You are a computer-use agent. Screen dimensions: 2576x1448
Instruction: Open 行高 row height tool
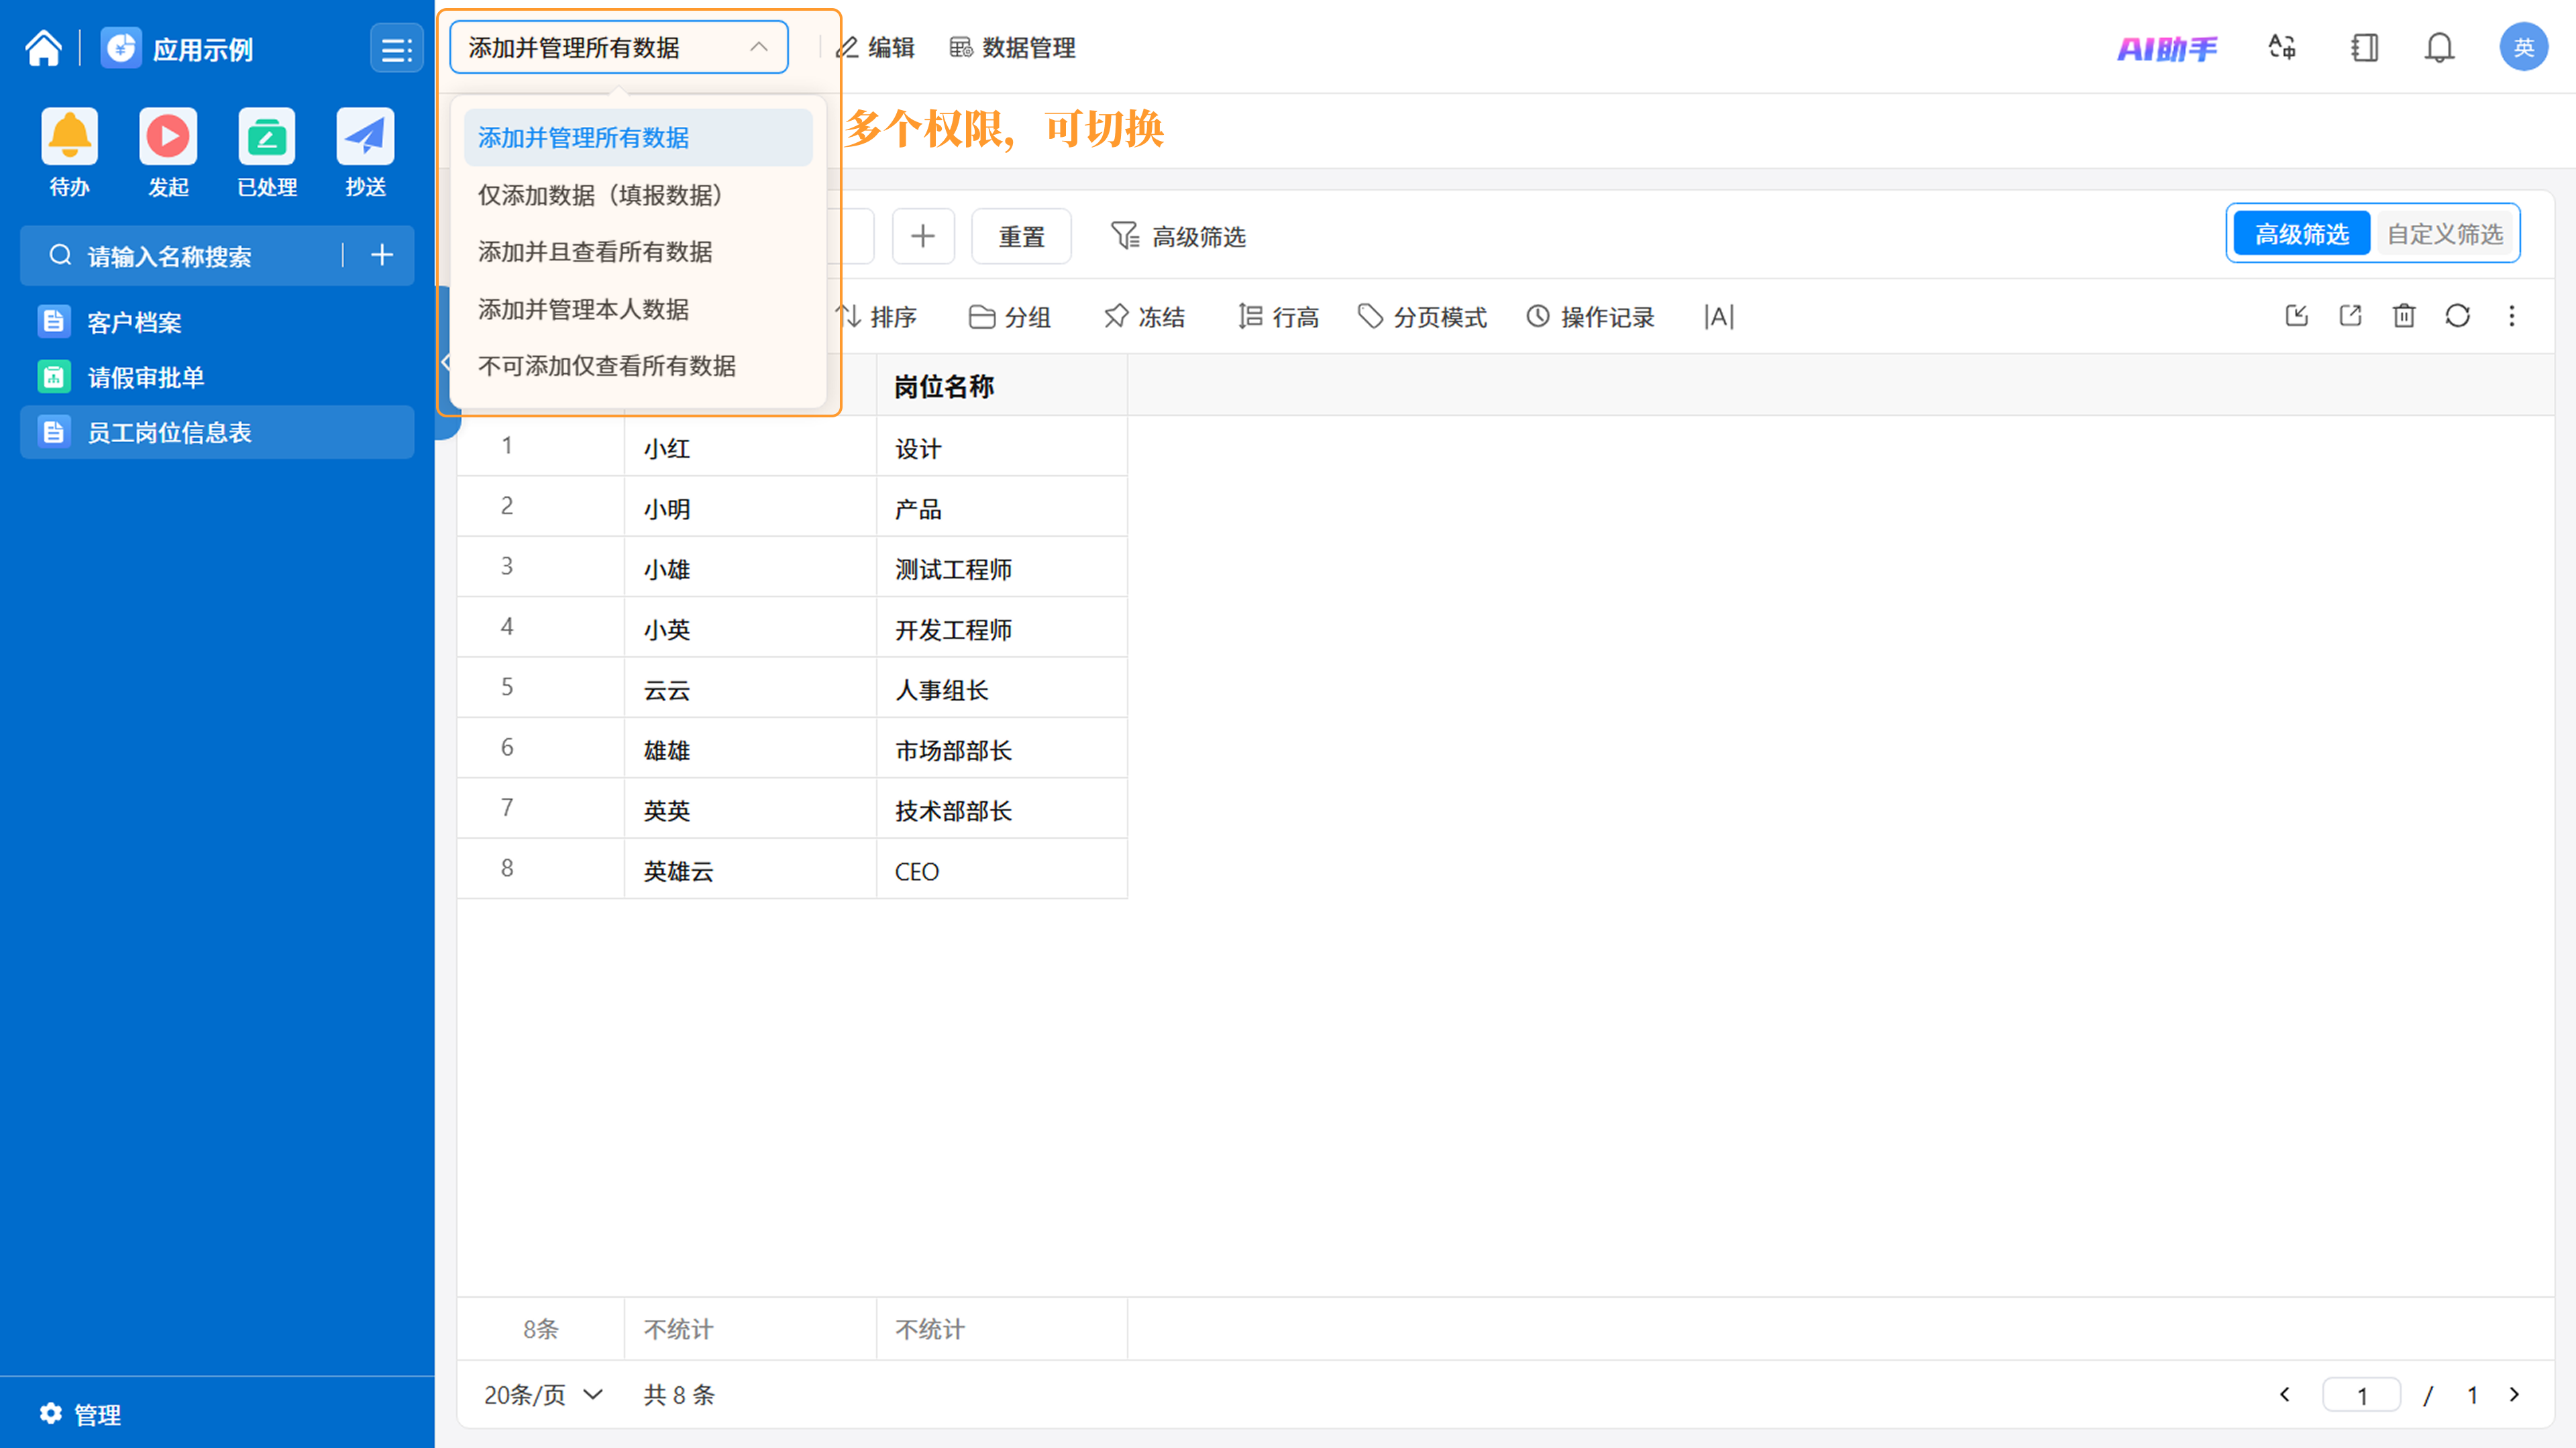[1278, 317]
